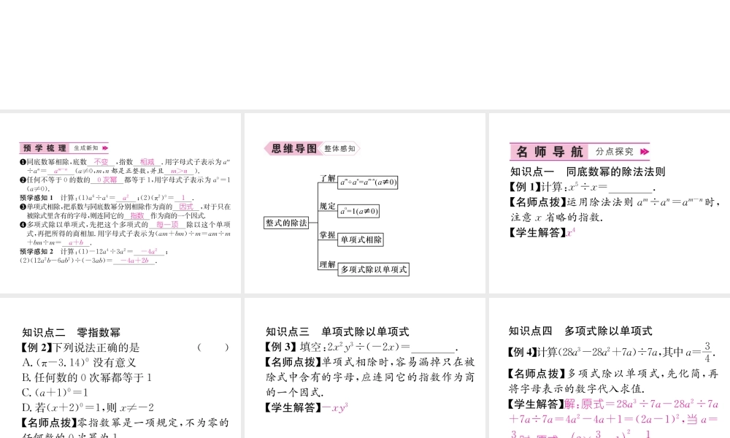Click the heading 知识点一 同底数幂的除法法则
This screenshot has width=730, height=438.
tap(588, 172)
